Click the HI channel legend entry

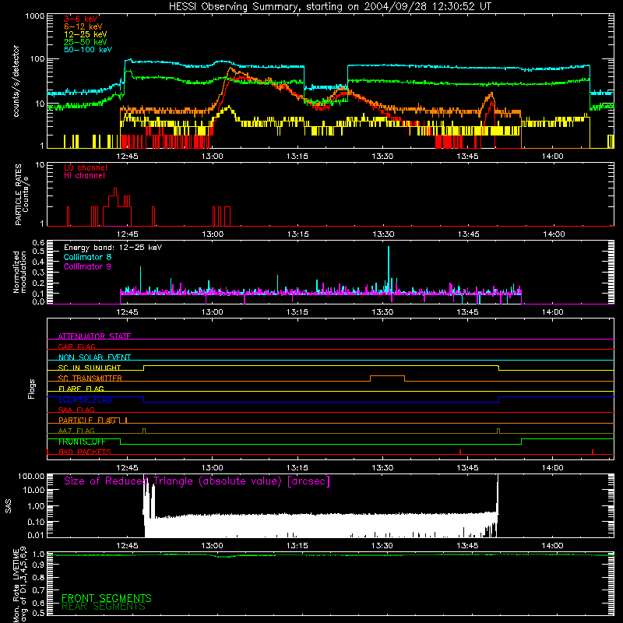pos(84,176)
